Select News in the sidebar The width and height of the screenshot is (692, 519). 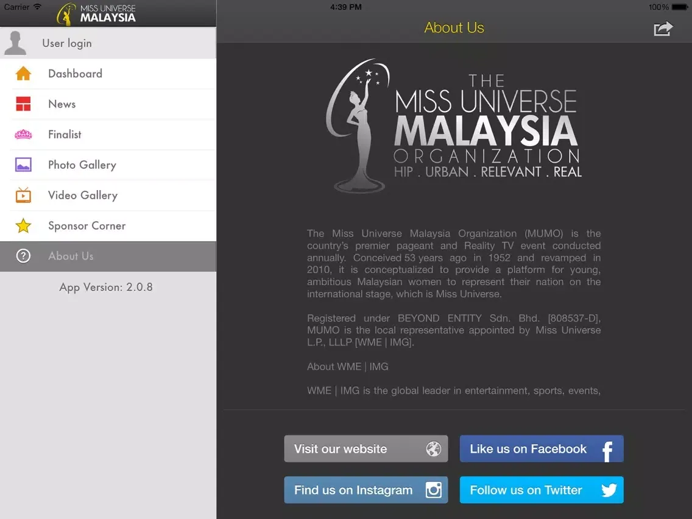108,104
